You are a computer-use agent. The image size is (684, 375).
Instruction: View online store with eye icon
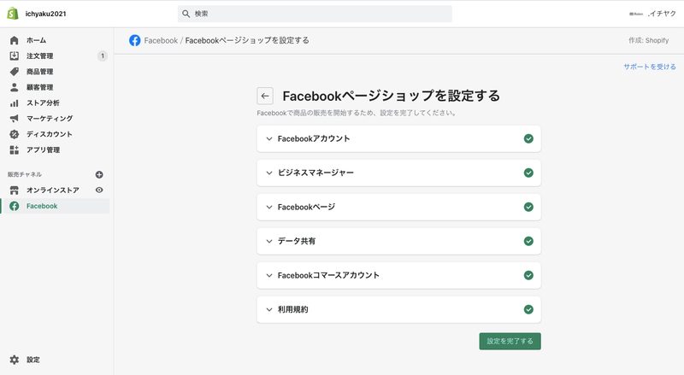[99, 190]
